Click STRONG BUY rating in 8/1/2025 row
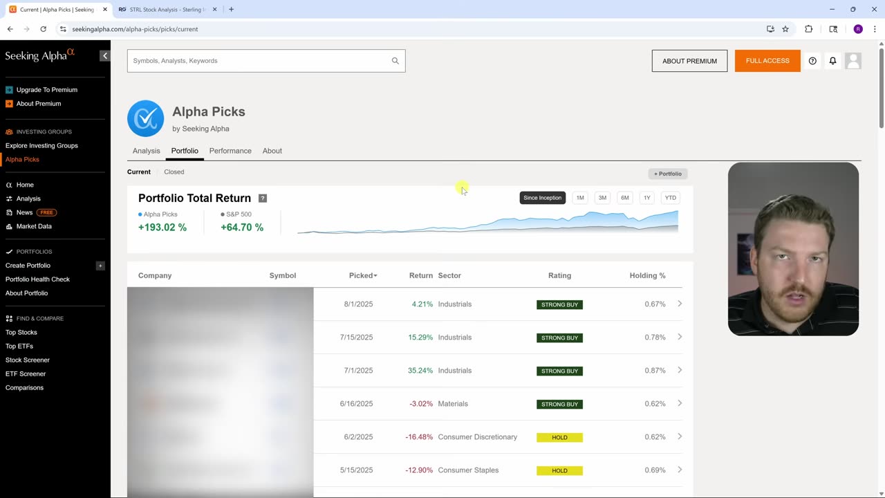The width and height of the screenshot is (885, 498). coord(559,304)
